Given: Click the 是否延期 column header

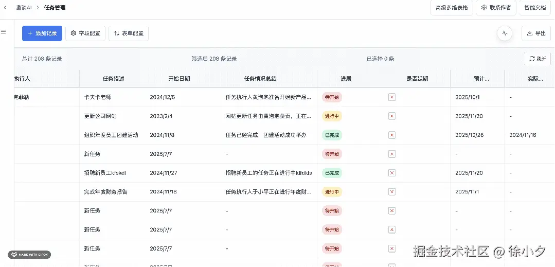Looking at the screenshot, I should [417, 79].
